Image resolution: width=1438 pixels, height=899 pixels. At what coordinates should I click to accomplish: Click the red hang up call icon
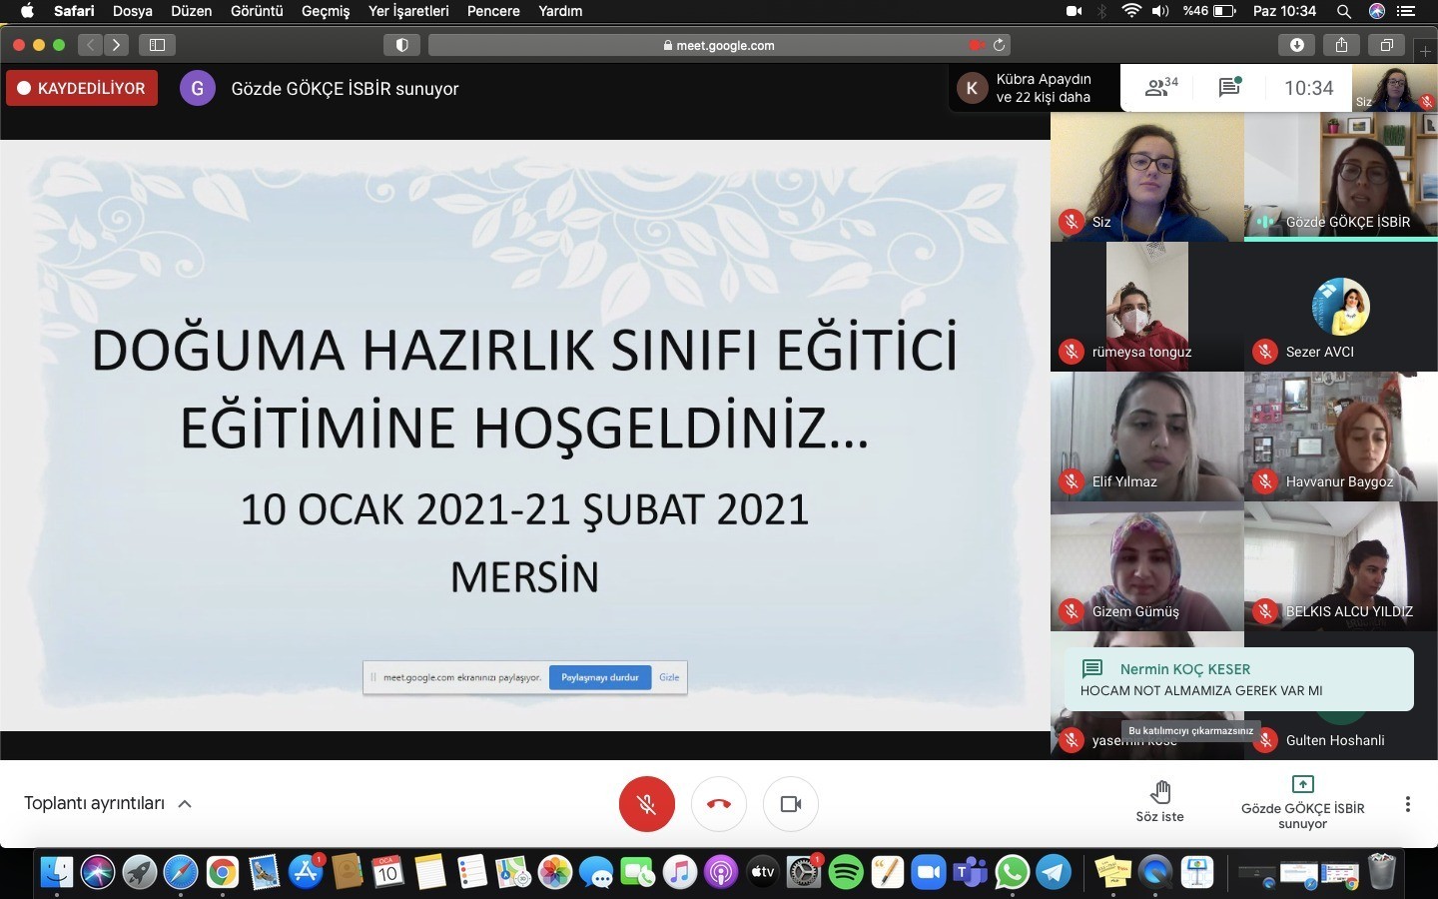tap(719, 804)
